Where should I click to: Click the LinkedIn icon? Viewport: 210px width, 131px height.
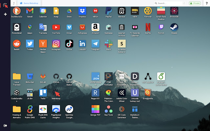tap(82, 44)
